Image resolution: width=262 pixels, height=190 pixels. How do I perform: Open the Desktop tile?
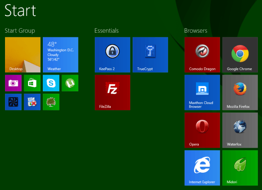coord(23,55)
